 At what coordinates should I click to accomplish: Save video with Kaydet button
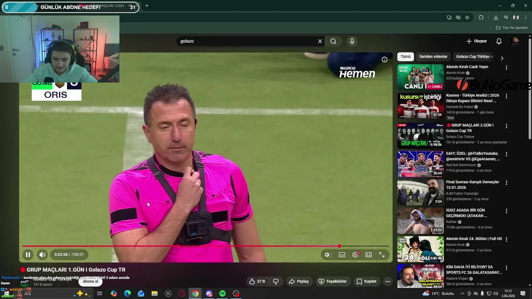(367, 282)
